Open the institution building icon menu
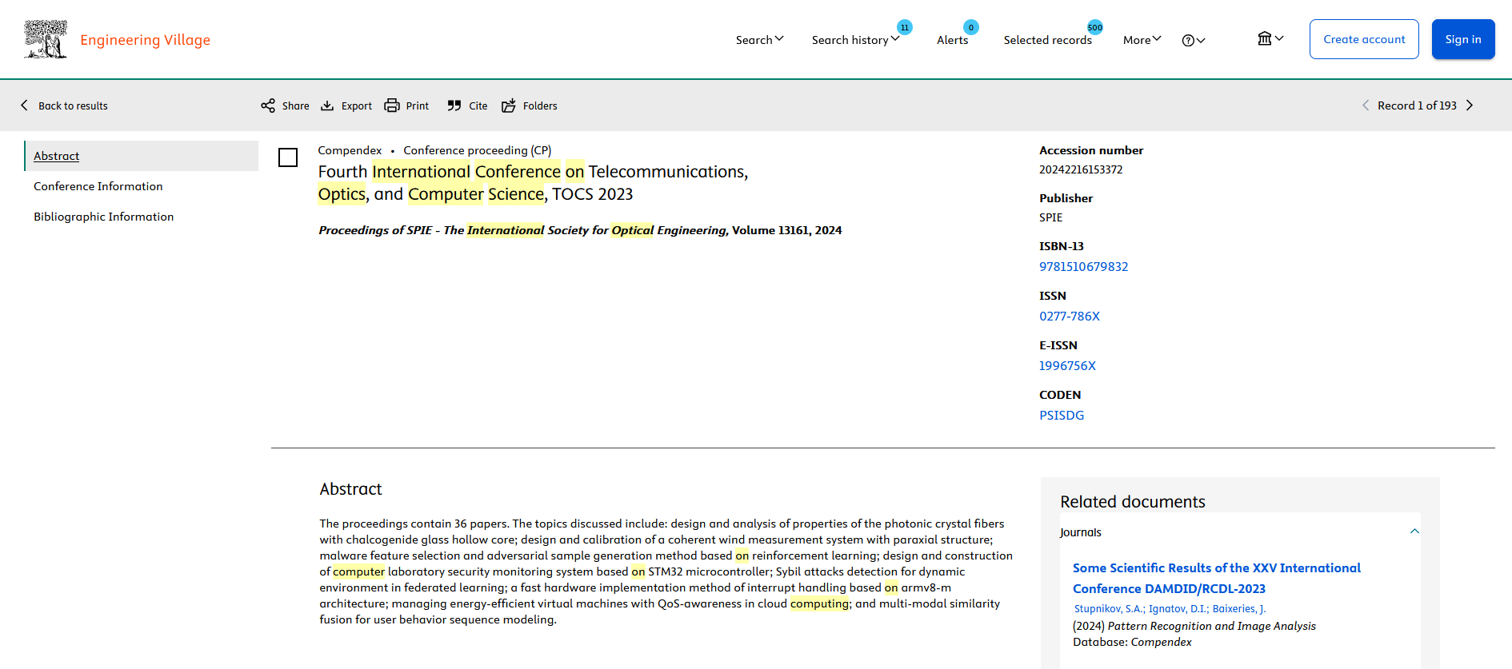Viewport: 1512px width, 669px height. pyautogui.click(x=1265, y=38)
